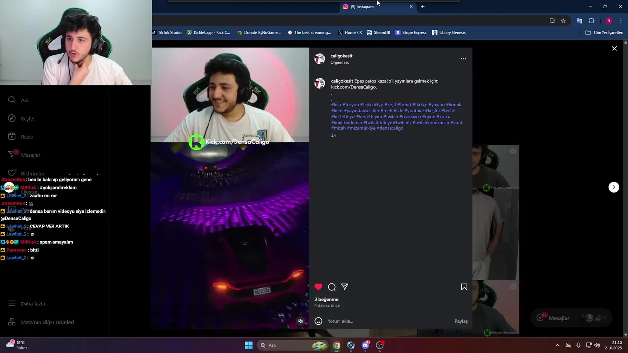Go to the next post arrow
The height and width of the screenshot is (353, 628).
(x=614, y=187)
